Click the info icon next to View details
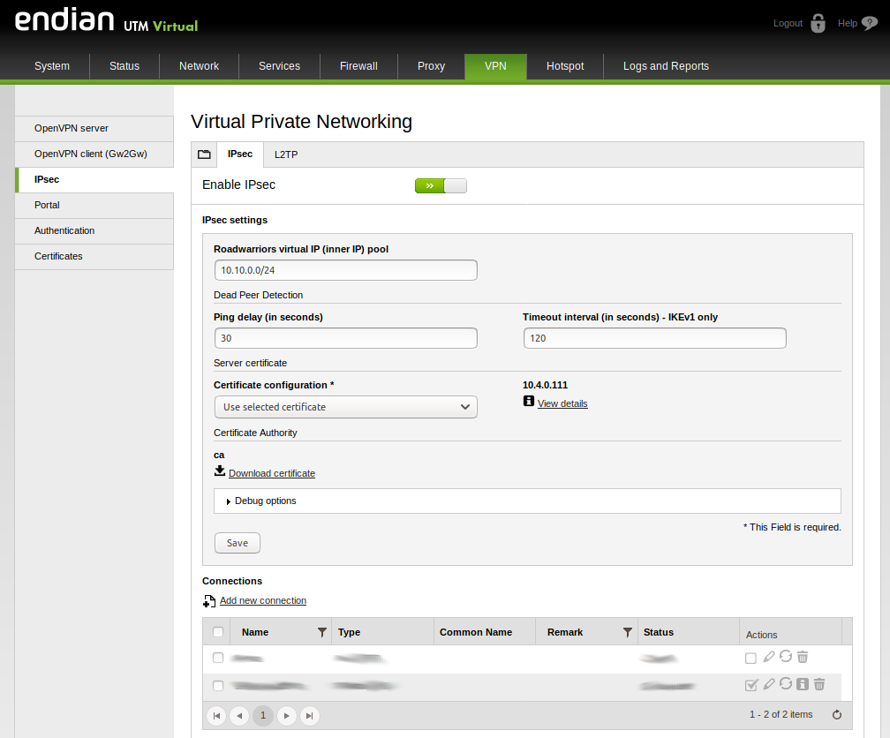This screenshot has height=738, width=890. (x=528, y=402)
